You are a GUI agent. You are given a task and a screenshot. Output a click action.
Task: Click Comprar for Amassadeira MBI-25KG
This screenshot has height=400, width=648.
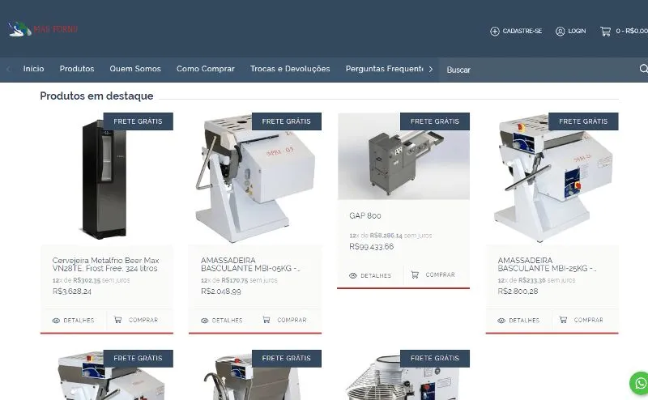pos(581,320)
